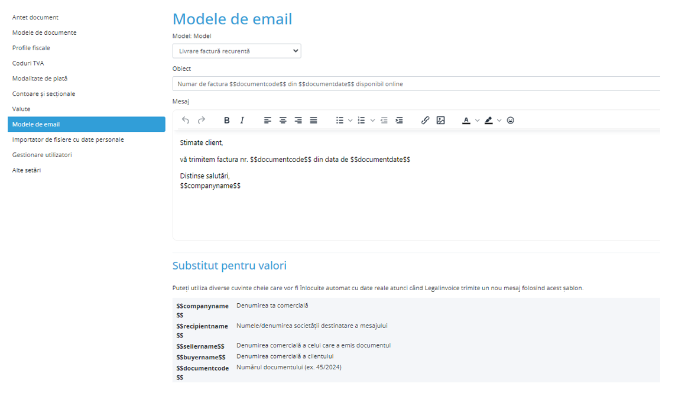Expand bullet list style options arrow
Image resolution: width=675 pixels, height=406 pixels.
click(351, 121)
